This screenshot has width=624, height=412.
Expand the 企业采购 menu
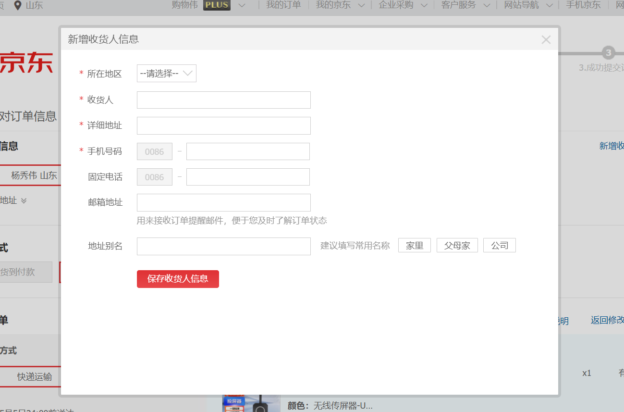pyautogui.click(x=402, y=5)
